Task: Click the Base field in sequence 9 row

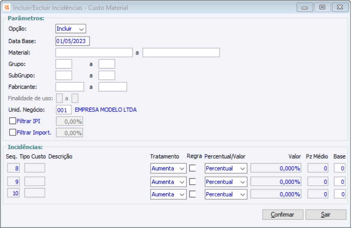Action: [340, 181]
